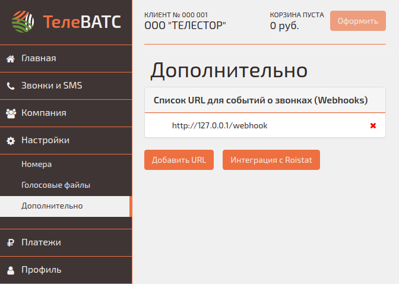Open Интеграция с Roistat
The height and width of the screenshot is (284, 399).
tap(271, 160)
